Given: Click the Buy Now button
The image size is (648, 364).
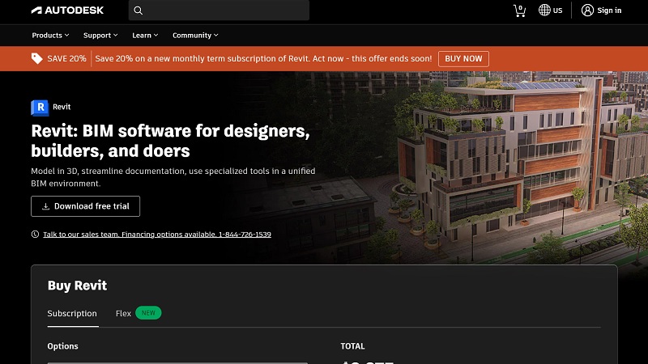Looking at the screenshot, I should pyautogui.click(x=463, y=58).
